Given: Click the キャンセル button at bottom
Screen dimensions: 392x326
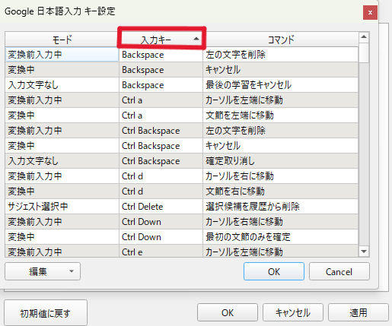Looking at the screenshot, I should (x=293, y=312).
